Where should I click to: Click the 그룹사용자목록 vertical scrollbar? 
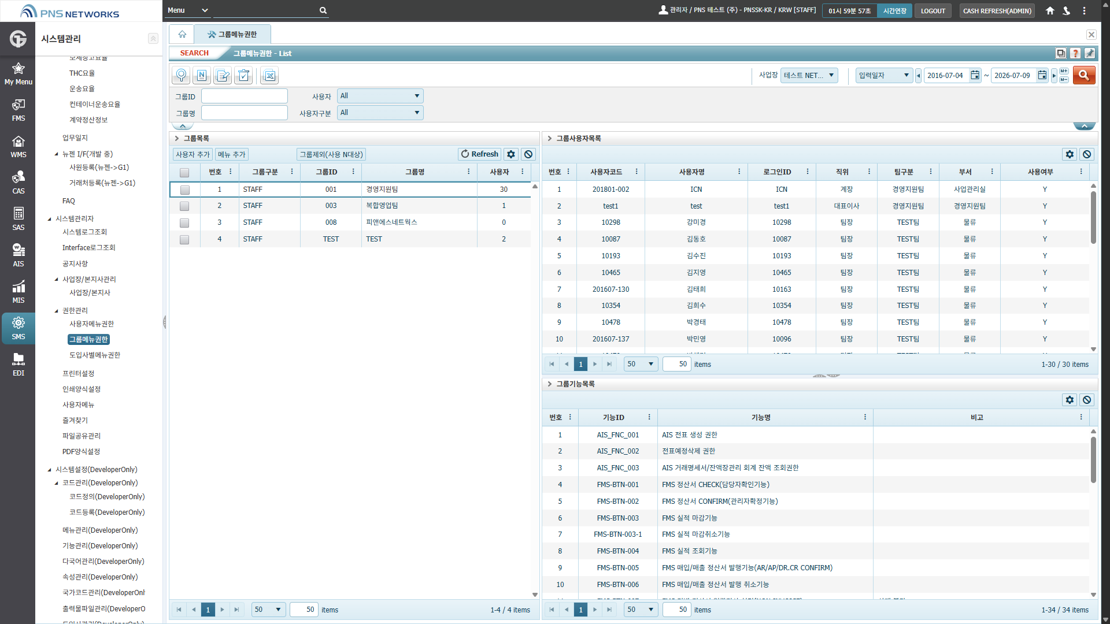[1093, 217]
